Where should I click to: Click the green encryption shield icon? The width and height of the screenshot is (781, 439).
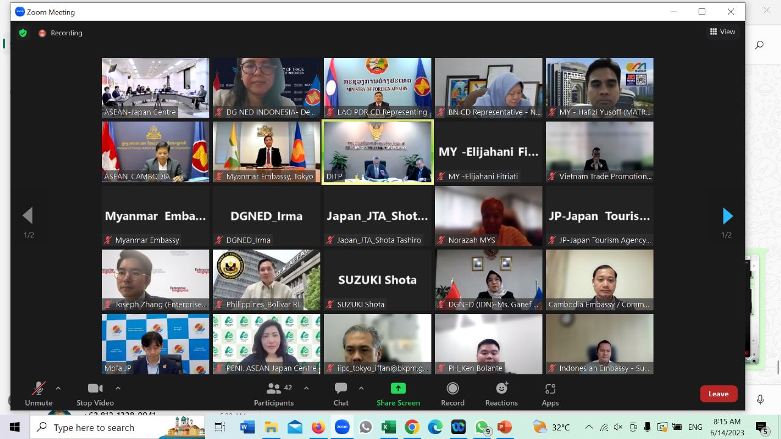tap(23, 33)
